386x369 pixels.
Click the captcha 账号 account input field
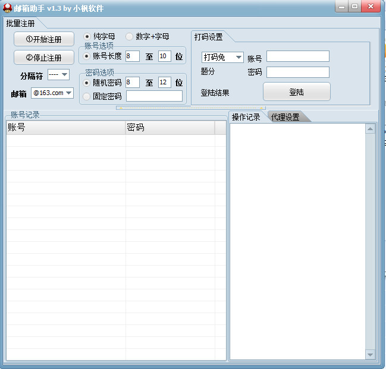297,56
